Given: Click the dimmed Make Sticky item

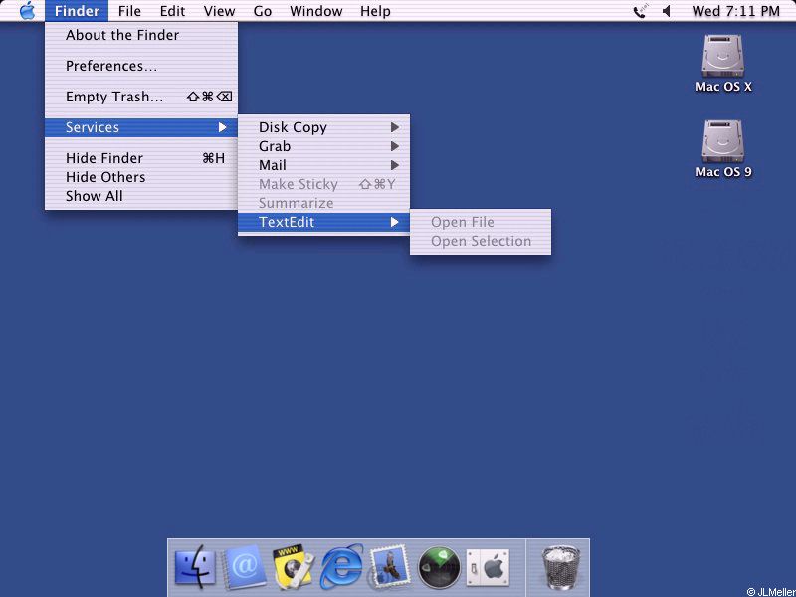Looking at the screenshot, I should tap(324, 184).
